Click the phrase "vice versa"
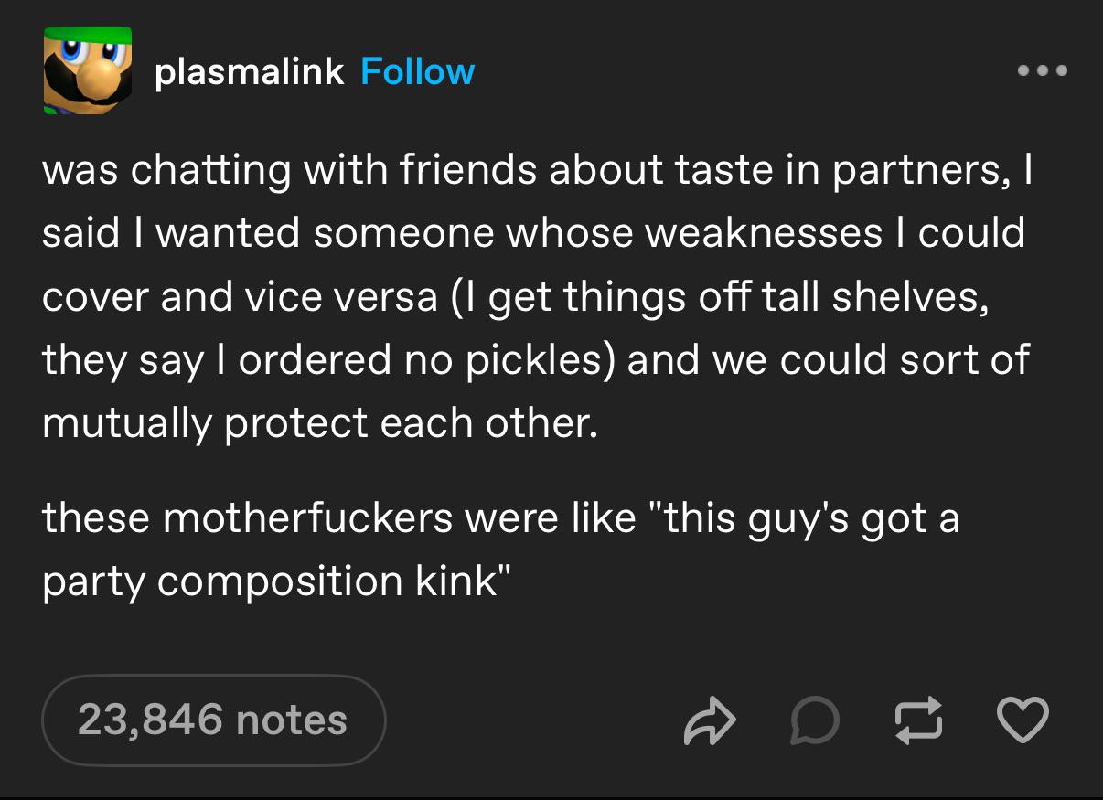 coord(340,298)
